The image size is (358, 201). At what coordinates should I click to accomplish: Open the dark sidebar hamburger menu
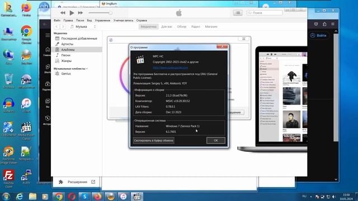click(48, 35)
